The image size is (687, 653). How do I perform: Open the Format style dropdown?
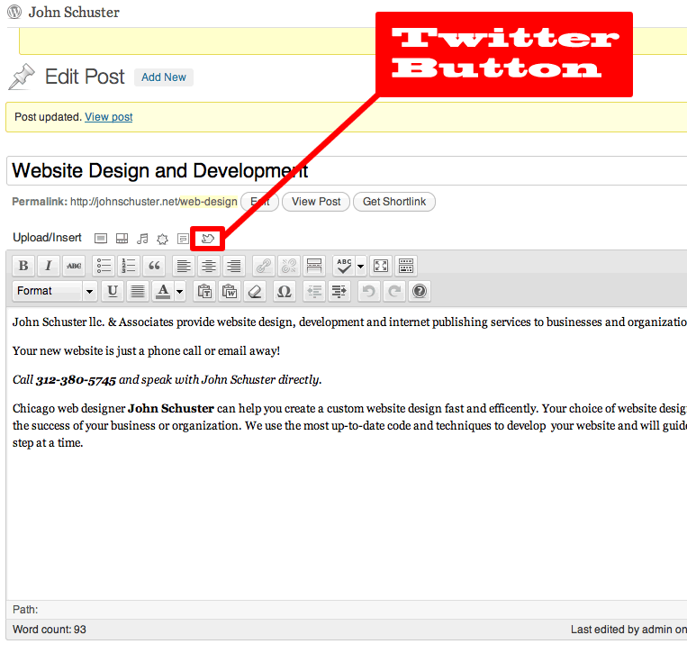(55, 291)
